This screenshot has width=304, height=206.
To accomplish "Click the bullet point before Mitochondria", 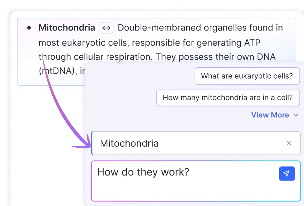I will pyautogui.click(x=29, y=28).
